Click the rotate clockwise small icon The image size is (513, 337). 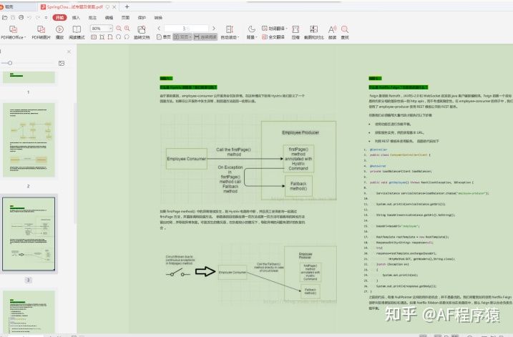coord(127,37)
